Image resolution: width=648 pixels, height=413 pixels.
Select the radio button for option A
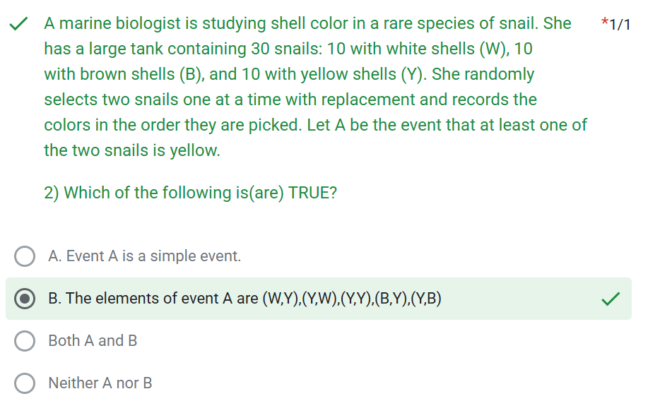pyautogui.click(x=25, y=256)
